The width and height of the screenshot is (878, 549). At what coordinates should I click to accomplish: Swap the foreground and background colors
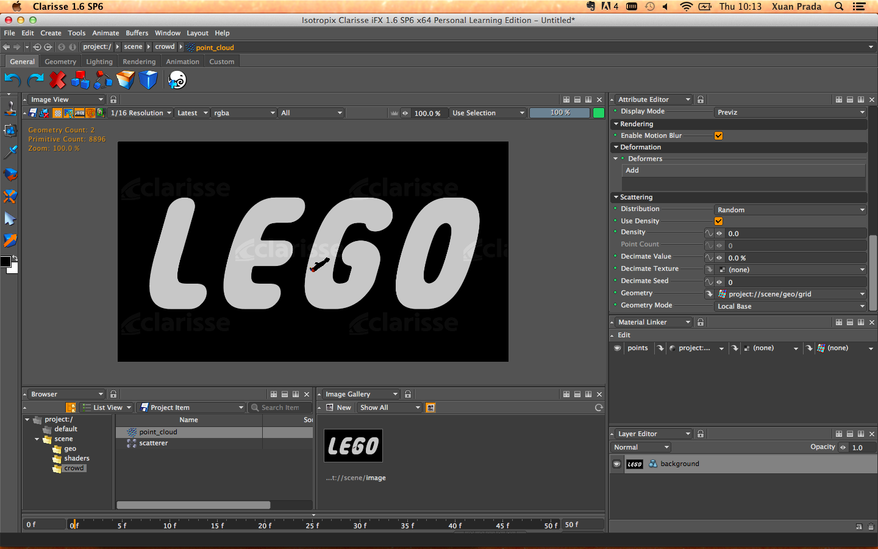click(x=15, y=258)
